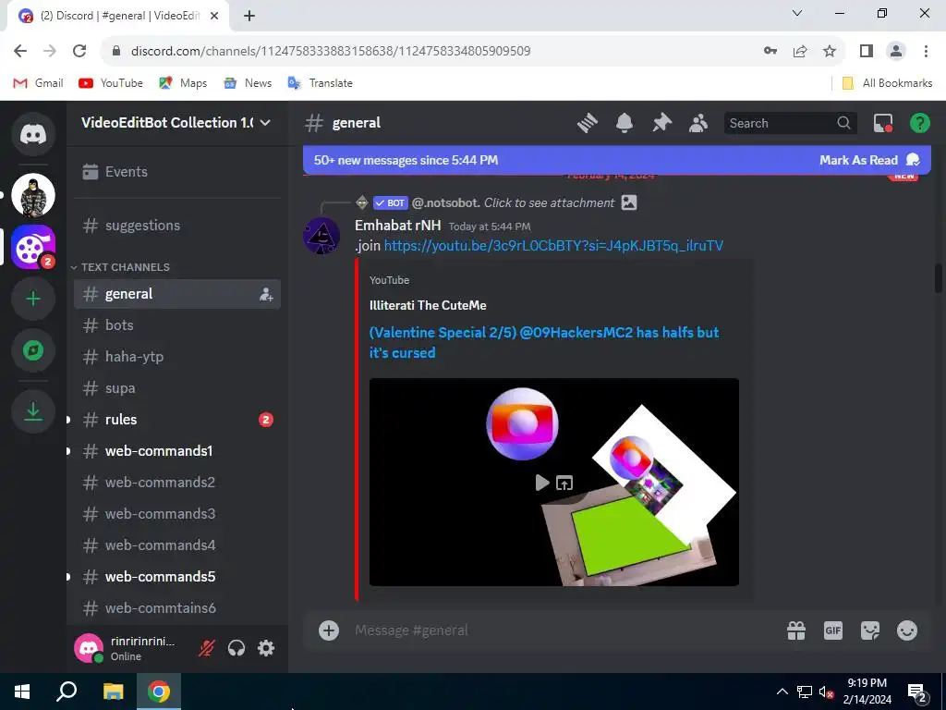The height and width of the screenshot is (710, 946).
Task: Open the GIF picker button
Action: [833, 630]
